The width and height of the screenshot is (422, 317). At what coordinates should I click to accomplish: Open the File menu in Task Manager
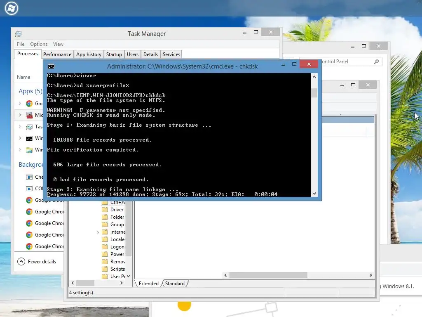point(21,44)
